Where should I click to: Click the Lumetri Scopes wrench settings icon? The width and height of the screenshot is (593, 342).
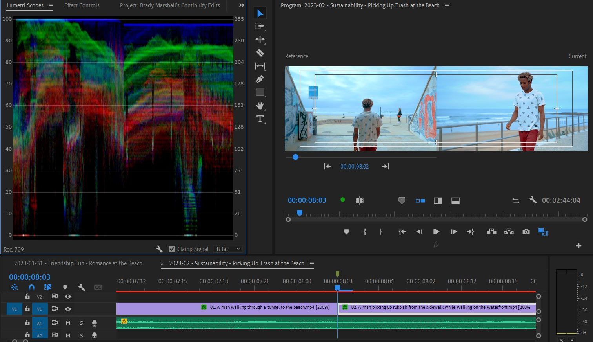[159, 249]
